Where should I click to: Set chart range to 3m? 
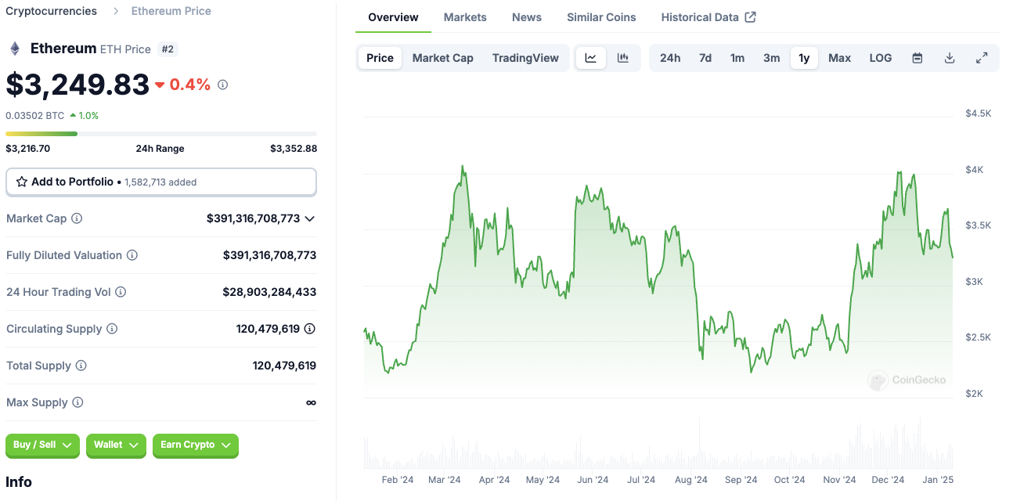coord(772,58)
